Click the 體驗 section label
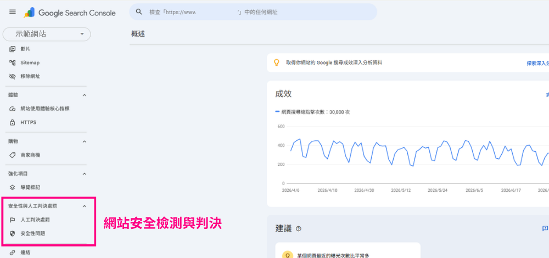This screenshot has height=258, width=549. pyautogui.click(x=13, y=95)
